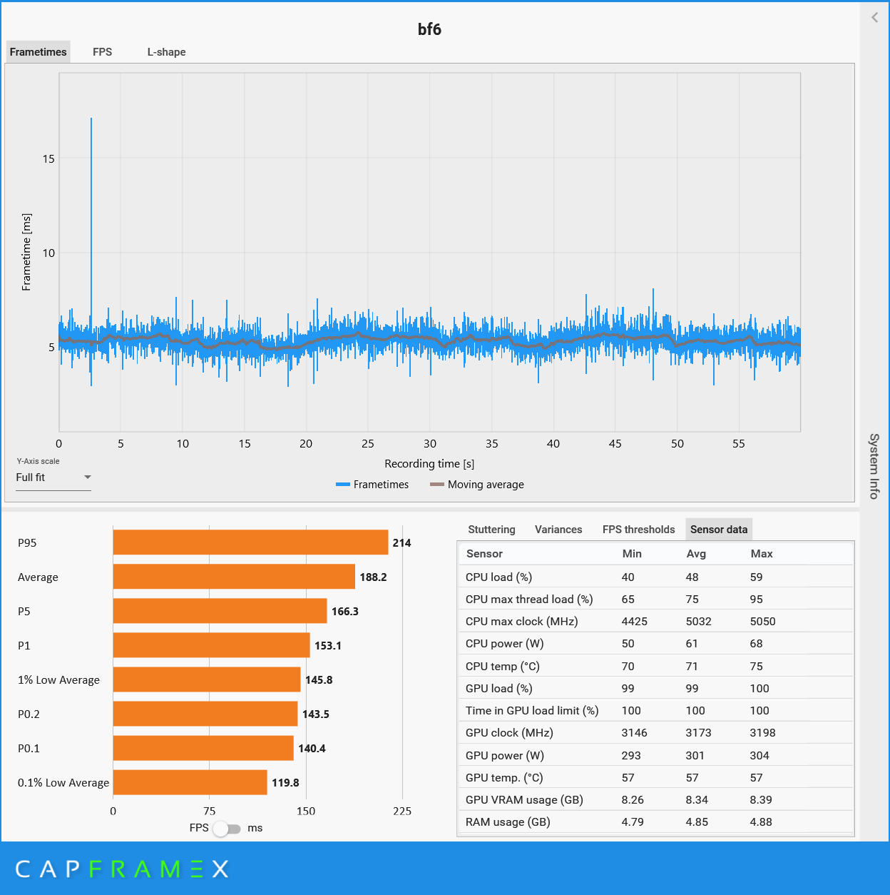Viewport: 890px width, 895px height.
Task: Select the 'CPU max clock (MHz)' row
Action: [655, 621]
